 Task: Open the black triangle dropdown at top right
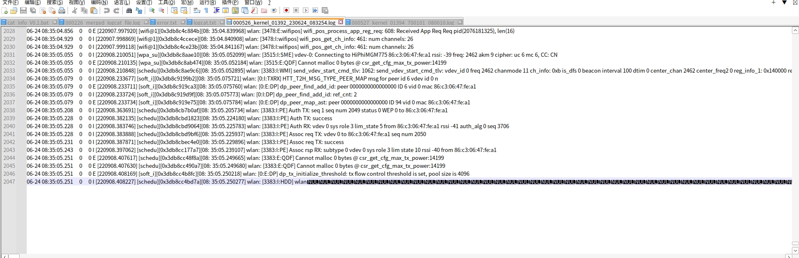784,3
